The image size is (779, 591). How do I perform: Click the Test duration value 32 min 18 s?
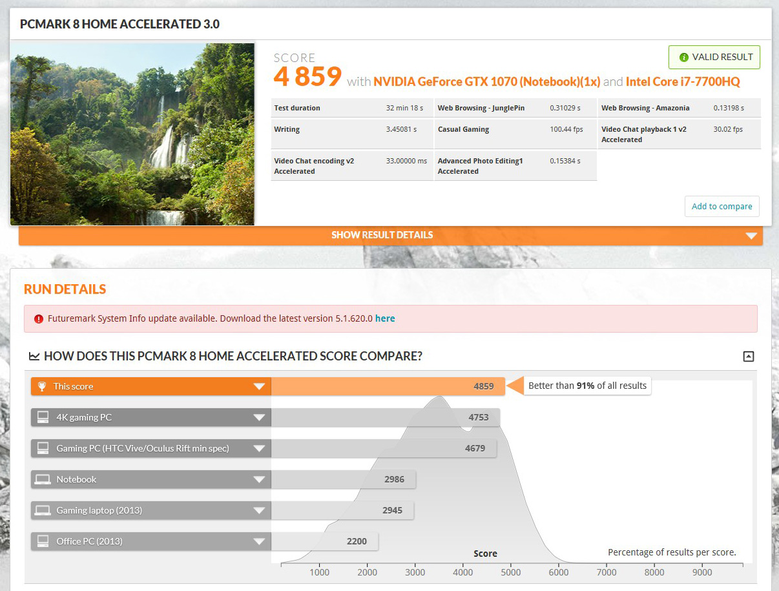pos(404,108)
